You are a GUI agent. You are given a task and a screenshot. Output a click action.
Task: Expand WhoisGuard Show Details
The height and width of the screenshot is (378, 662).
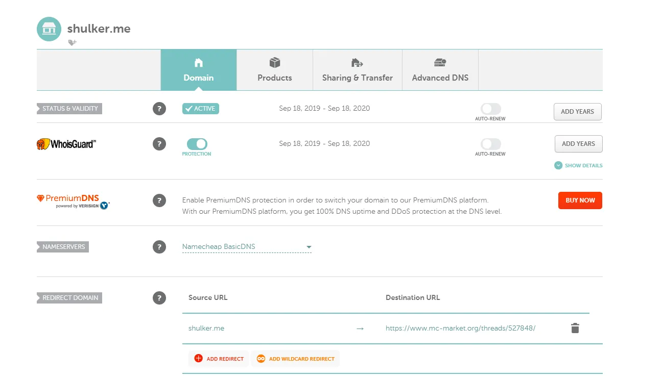pos(579,165)
